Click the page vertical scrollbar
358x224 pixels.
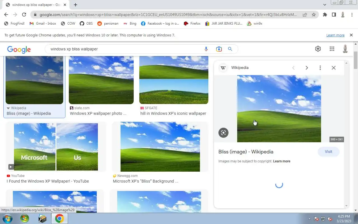click(355, 60)
